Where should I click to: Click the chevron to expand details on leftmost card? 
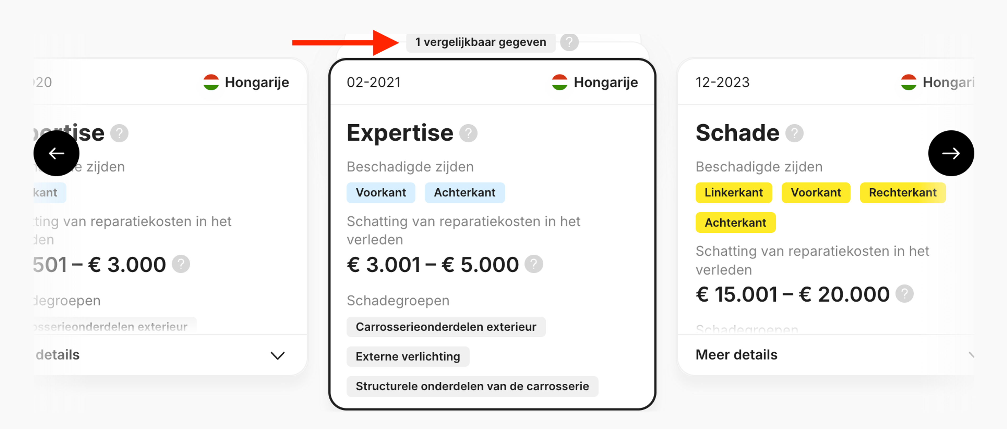[277, 355]
